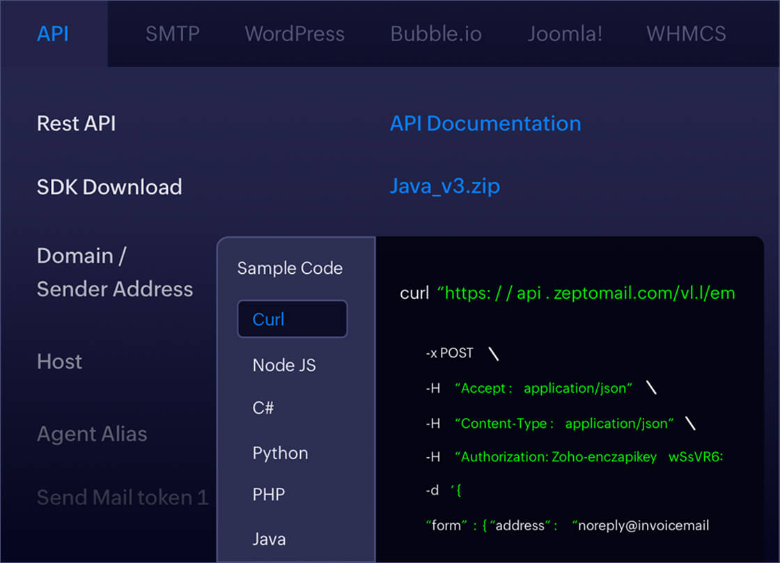Click the Send Mail token 1 label
Viewport: 780px width, 563px height.
(123, 498)
